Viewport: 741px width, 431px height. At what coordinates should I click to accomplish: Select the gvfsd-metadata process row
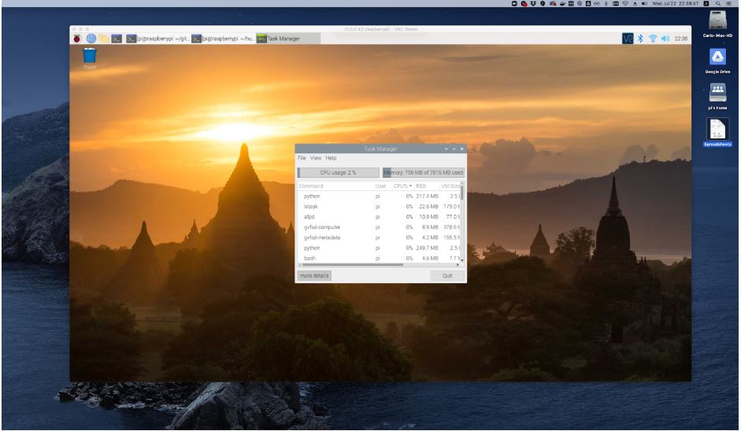click(x=379, y=238)
